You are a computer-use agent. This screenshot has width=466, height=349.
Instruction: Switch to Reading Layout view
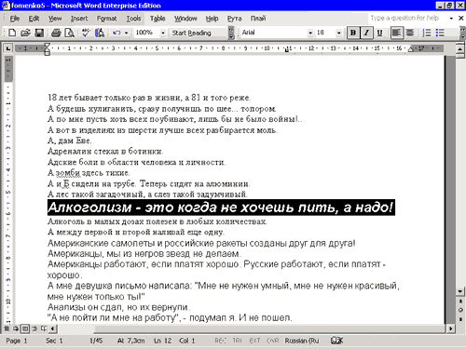(44, 329)
